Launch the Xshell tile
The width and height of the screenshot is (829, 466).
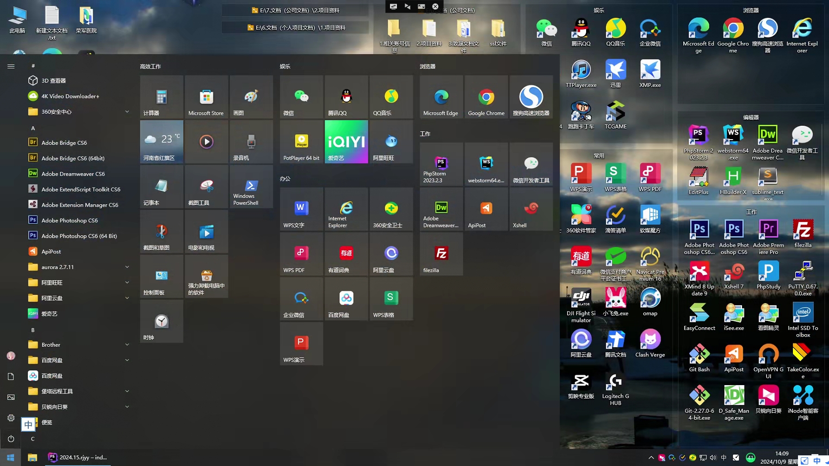[x=531, y=209]
